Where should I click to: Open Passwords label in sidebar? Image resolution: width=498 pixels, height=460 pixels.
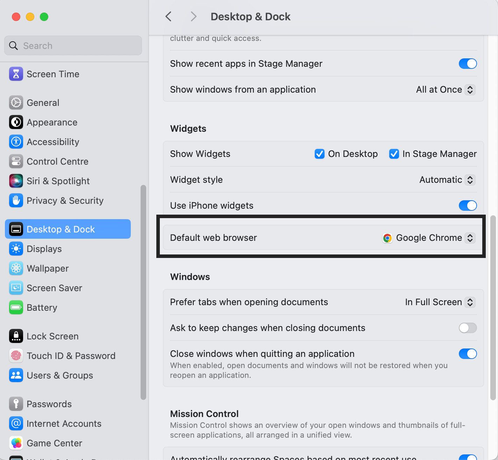coord(49,404)
